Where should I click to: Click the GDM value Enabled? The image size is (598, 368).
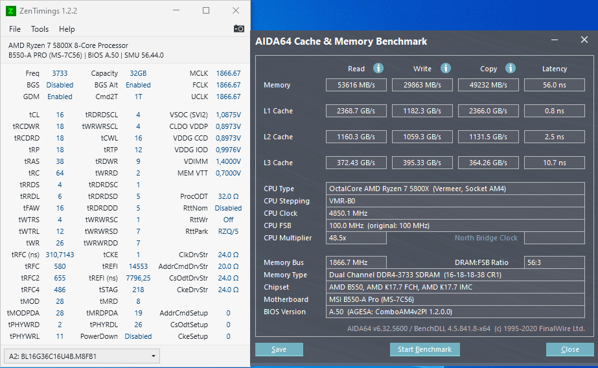point(60,97)
